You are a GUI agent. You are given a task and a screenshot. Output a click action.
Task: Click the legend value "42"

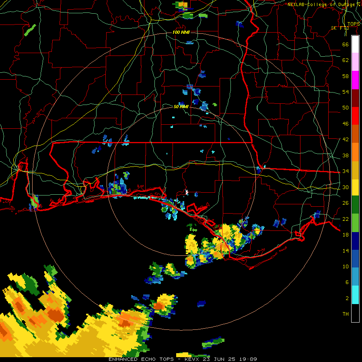[x=346, y=140]
